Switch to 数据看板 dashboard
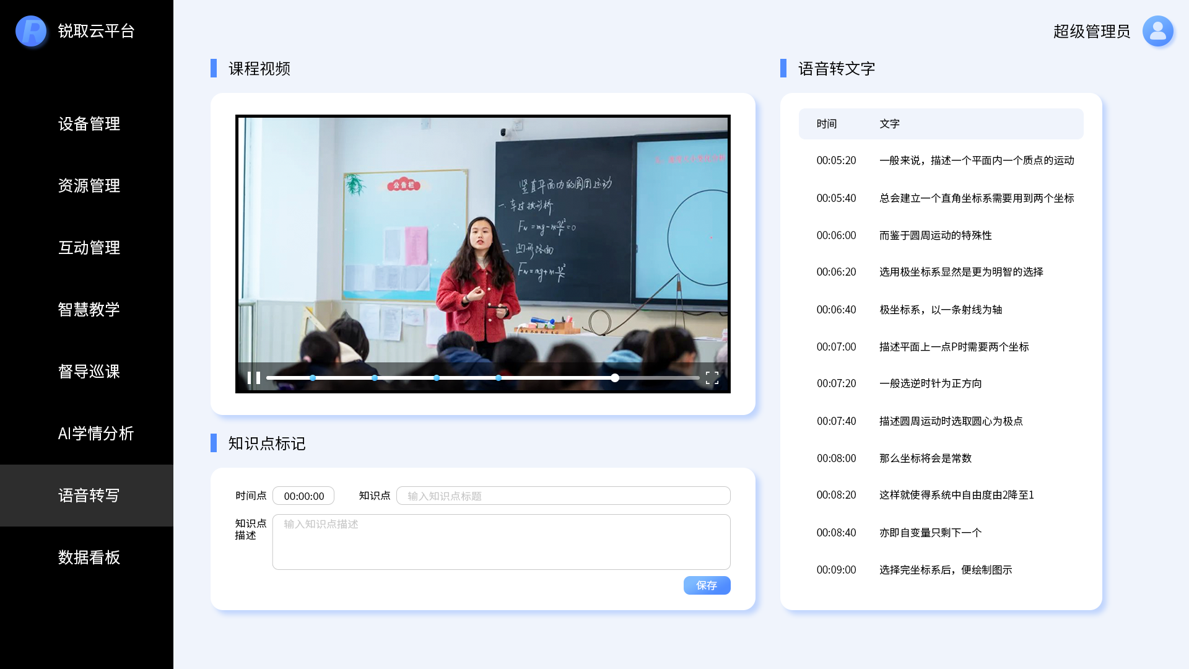Viewport: 1189px width, 669px height. [89, 557]
